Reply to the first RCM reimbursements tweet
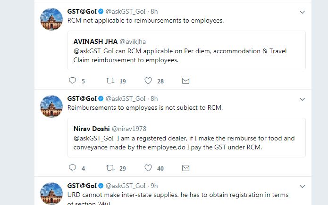328x205 pixels. pos(72,81)
